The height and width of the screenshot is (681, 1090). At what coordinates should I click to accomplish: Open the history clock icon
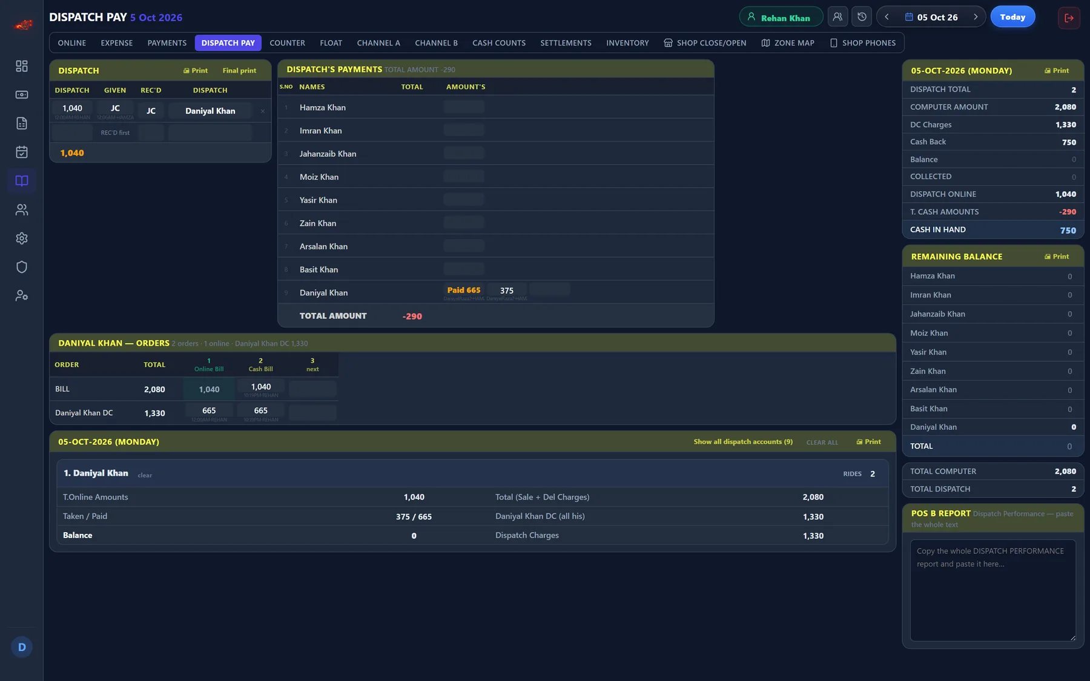pyautogui.click(x=862, y=17)
